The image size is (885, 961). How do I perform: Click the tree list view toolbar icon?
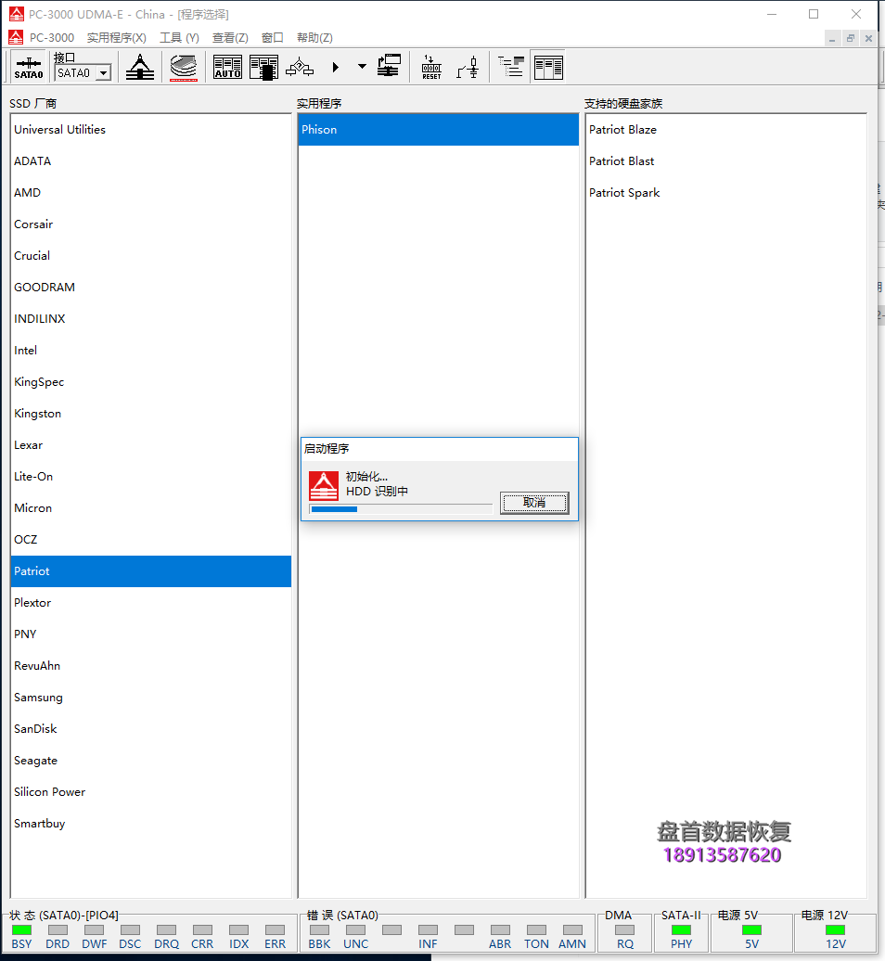[x=510, y=66]
